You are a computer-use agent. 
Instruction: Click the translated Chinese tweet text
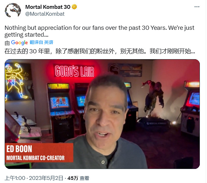[x=100, y=51]
